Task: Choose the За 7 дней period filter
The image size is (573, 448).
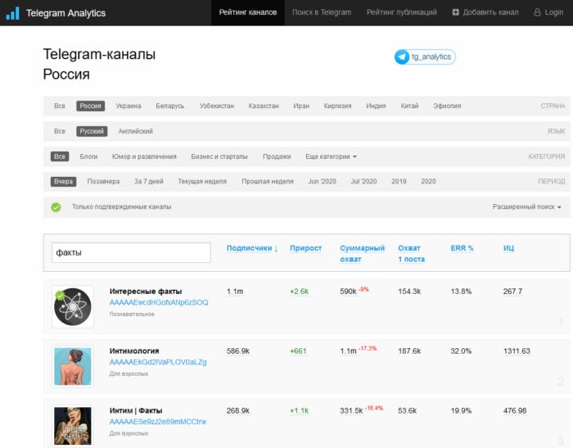Action: pyautogui.click(x=149, y=181)
